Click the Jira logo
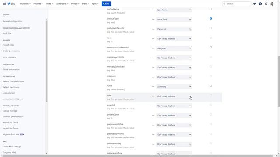Screen dimensions: 280x157 pyautogui.click(x=11, y=4)
